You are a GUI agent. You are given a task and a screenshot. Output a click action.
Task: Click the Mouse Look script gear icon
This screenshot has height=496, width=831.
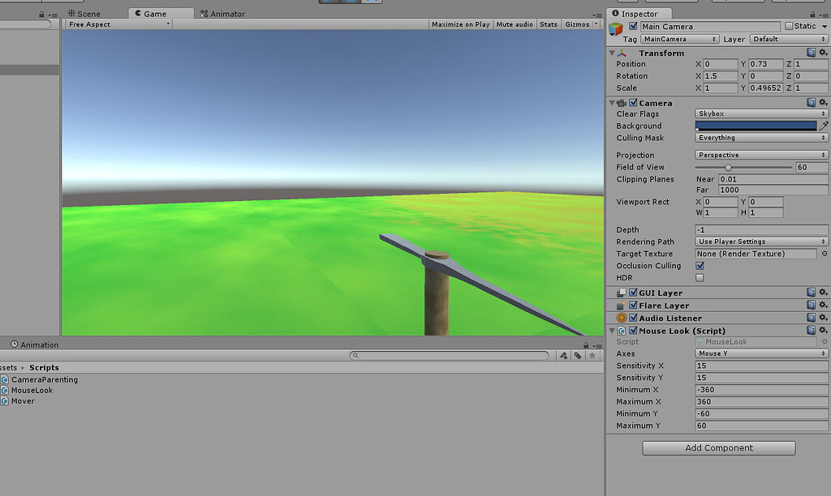point(823,331)
